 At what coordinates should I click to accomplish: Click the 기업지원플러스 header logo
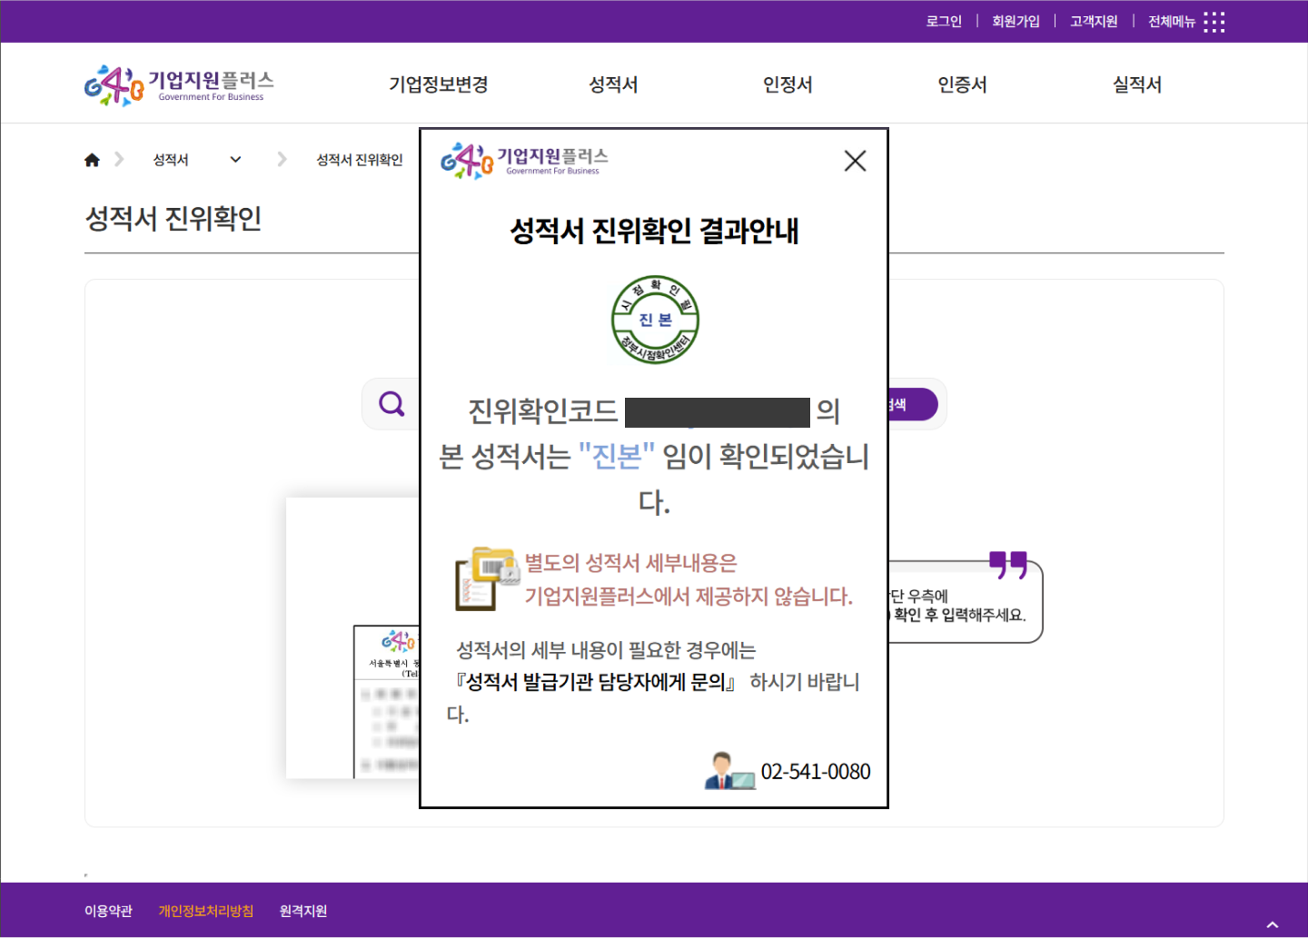(x=179, y=84)
